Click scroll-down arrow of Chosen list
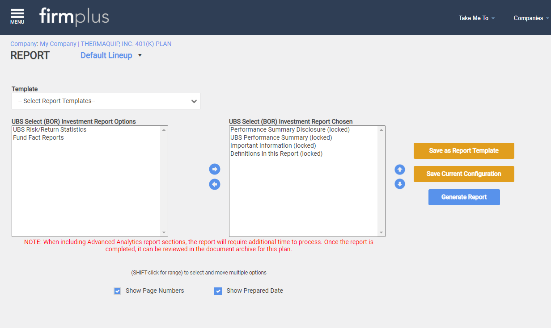 point(381,233)
